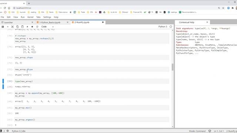
Task: Click the numpy.ndarray output text
Action: (23, 87)
